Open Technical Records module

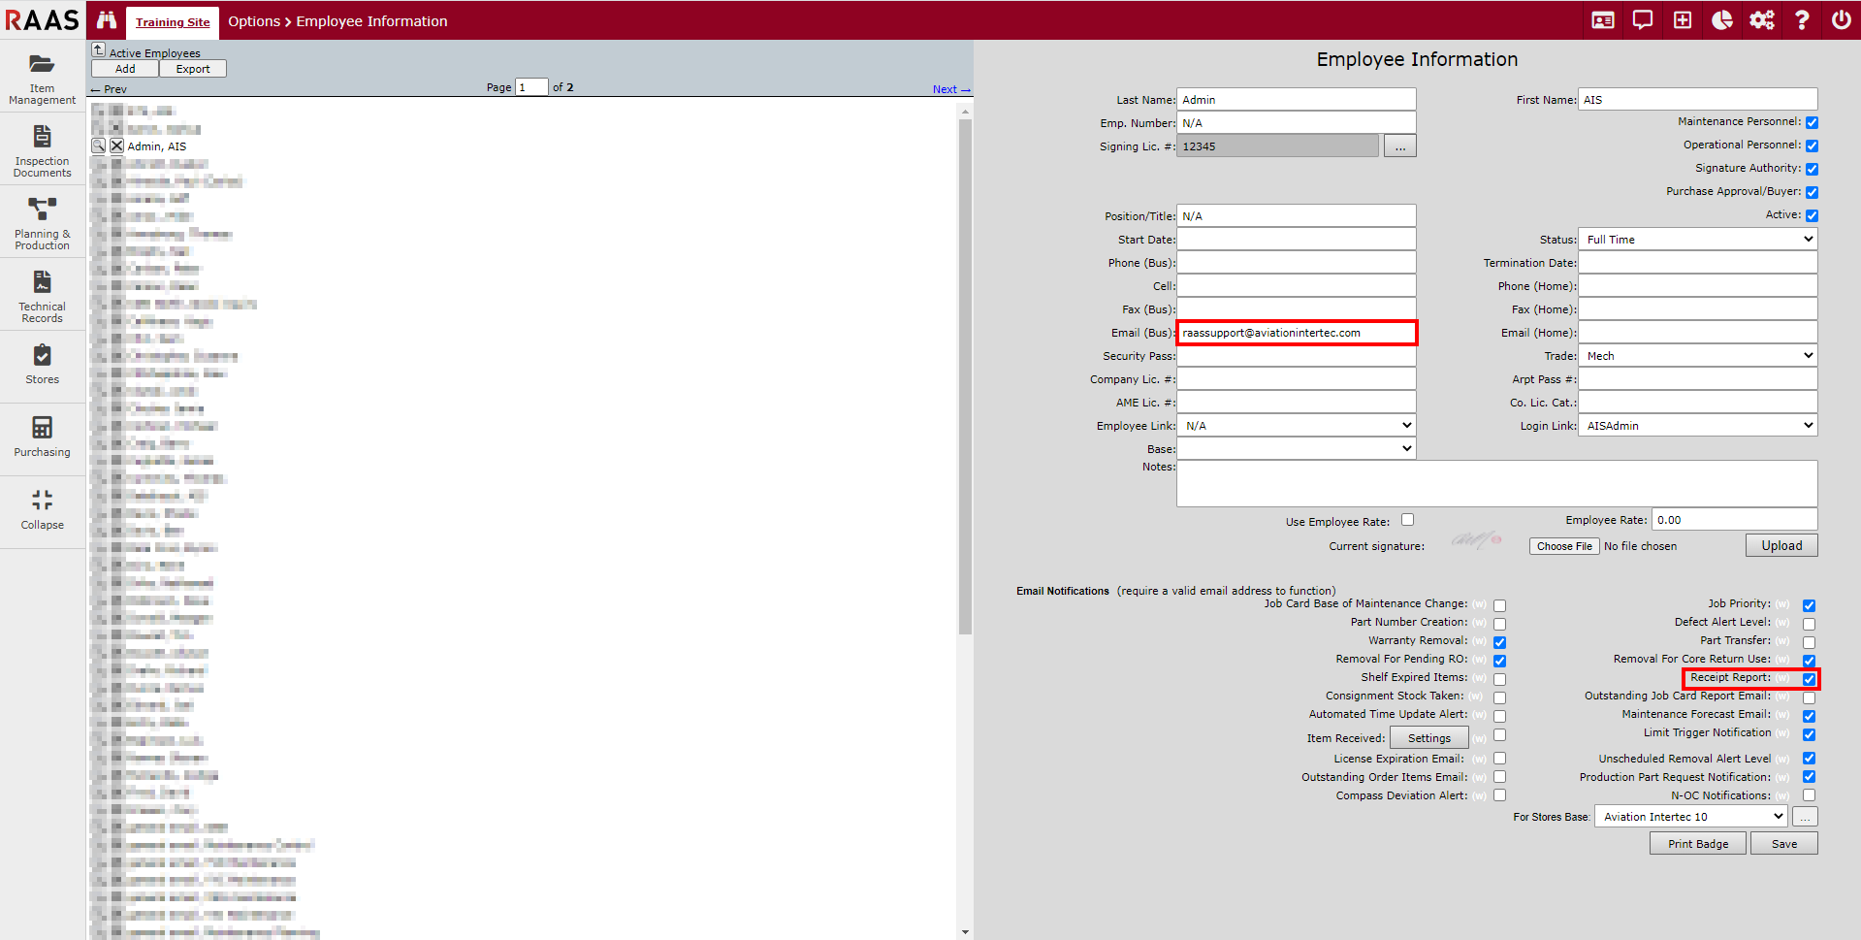[x=42, y=296]
